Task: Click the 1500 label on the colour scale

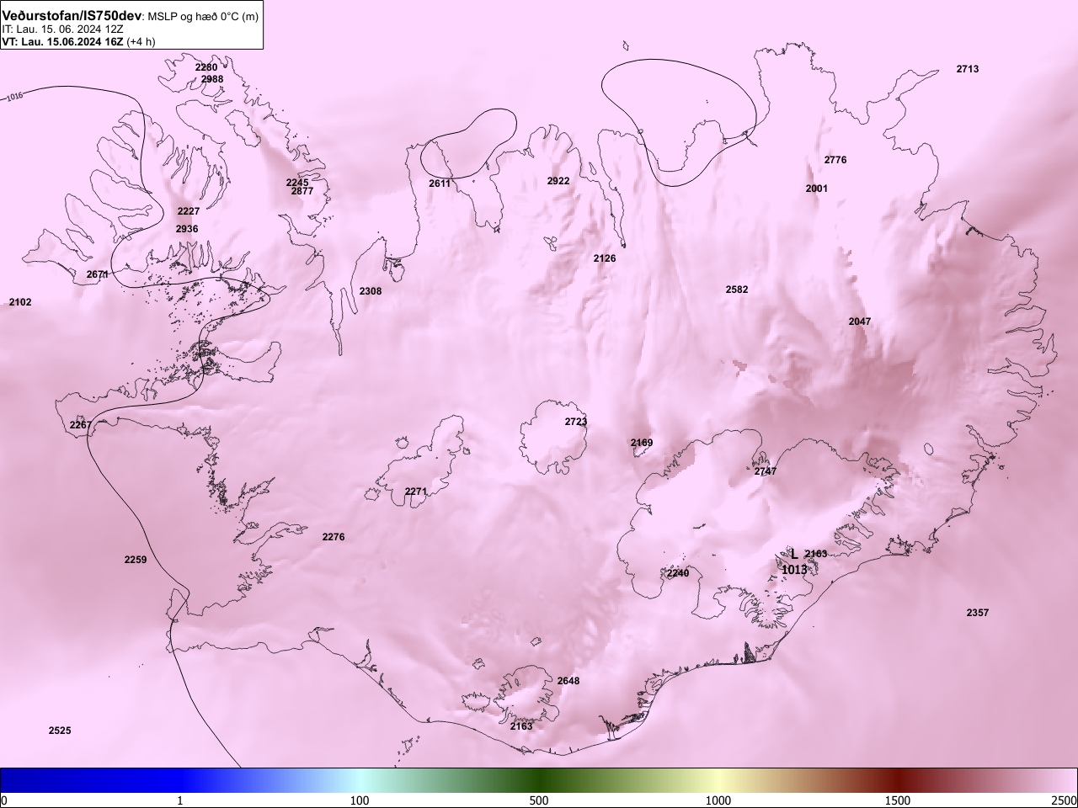Action: tap(898, 800)
